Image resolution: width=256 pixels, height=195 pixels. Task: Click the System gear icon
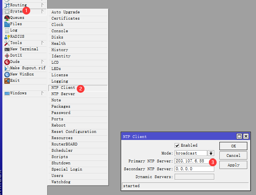pos(7,11)
